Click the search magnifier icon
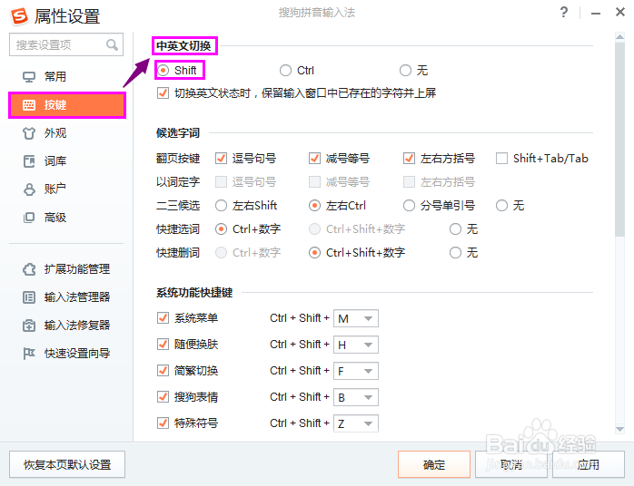The height and width of the screenshot is (486, 634). [x=112, y=44]
